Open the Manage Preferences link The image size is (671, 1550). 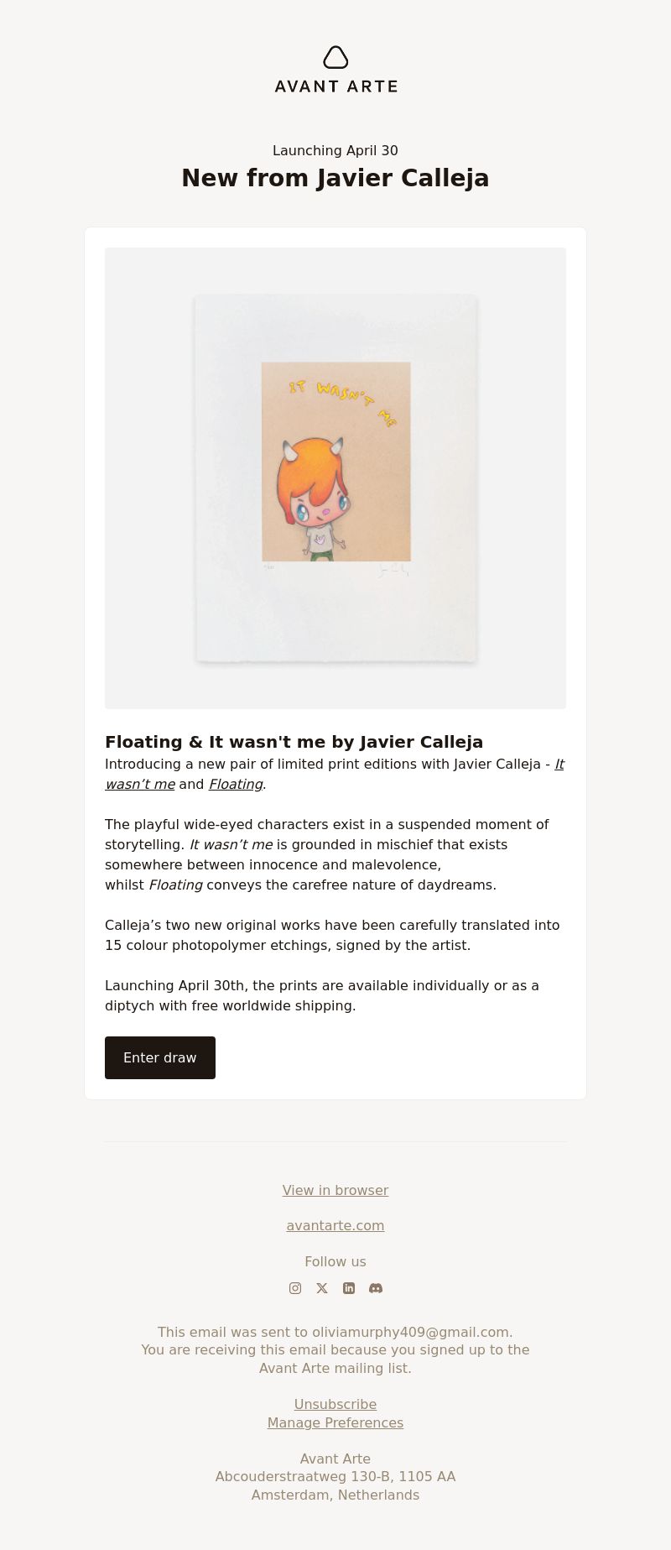[335, 1422]
